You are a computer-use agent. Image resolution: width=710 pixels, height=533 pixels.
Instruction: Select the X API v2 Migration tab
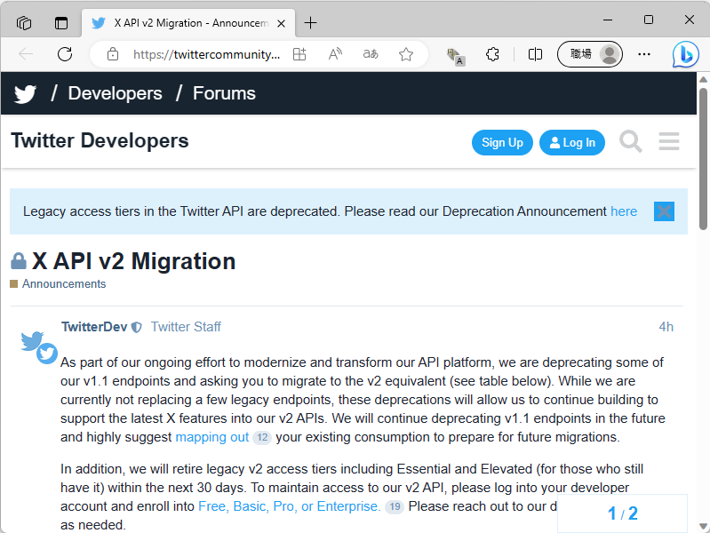[190, 23]
